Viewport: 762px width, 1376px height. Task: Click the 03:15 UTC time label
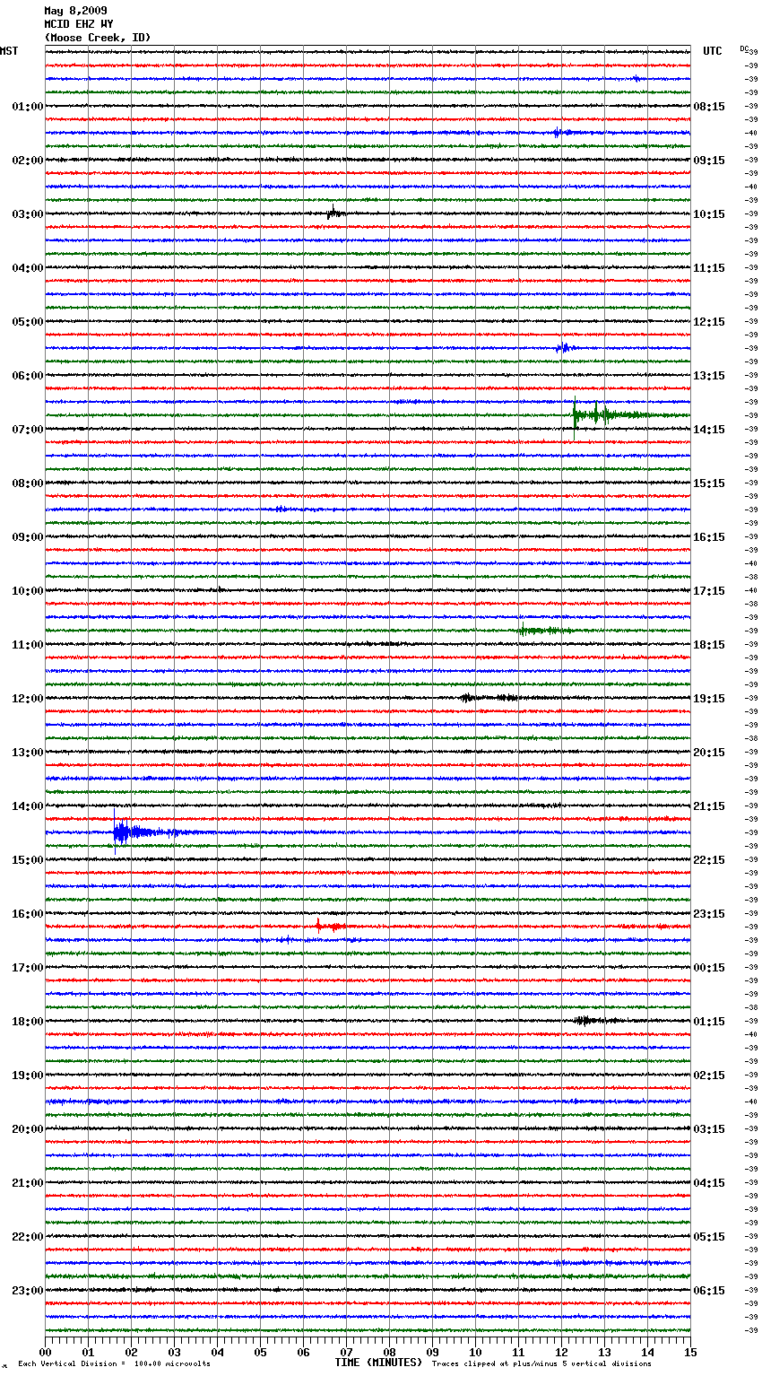[709, 1129]
